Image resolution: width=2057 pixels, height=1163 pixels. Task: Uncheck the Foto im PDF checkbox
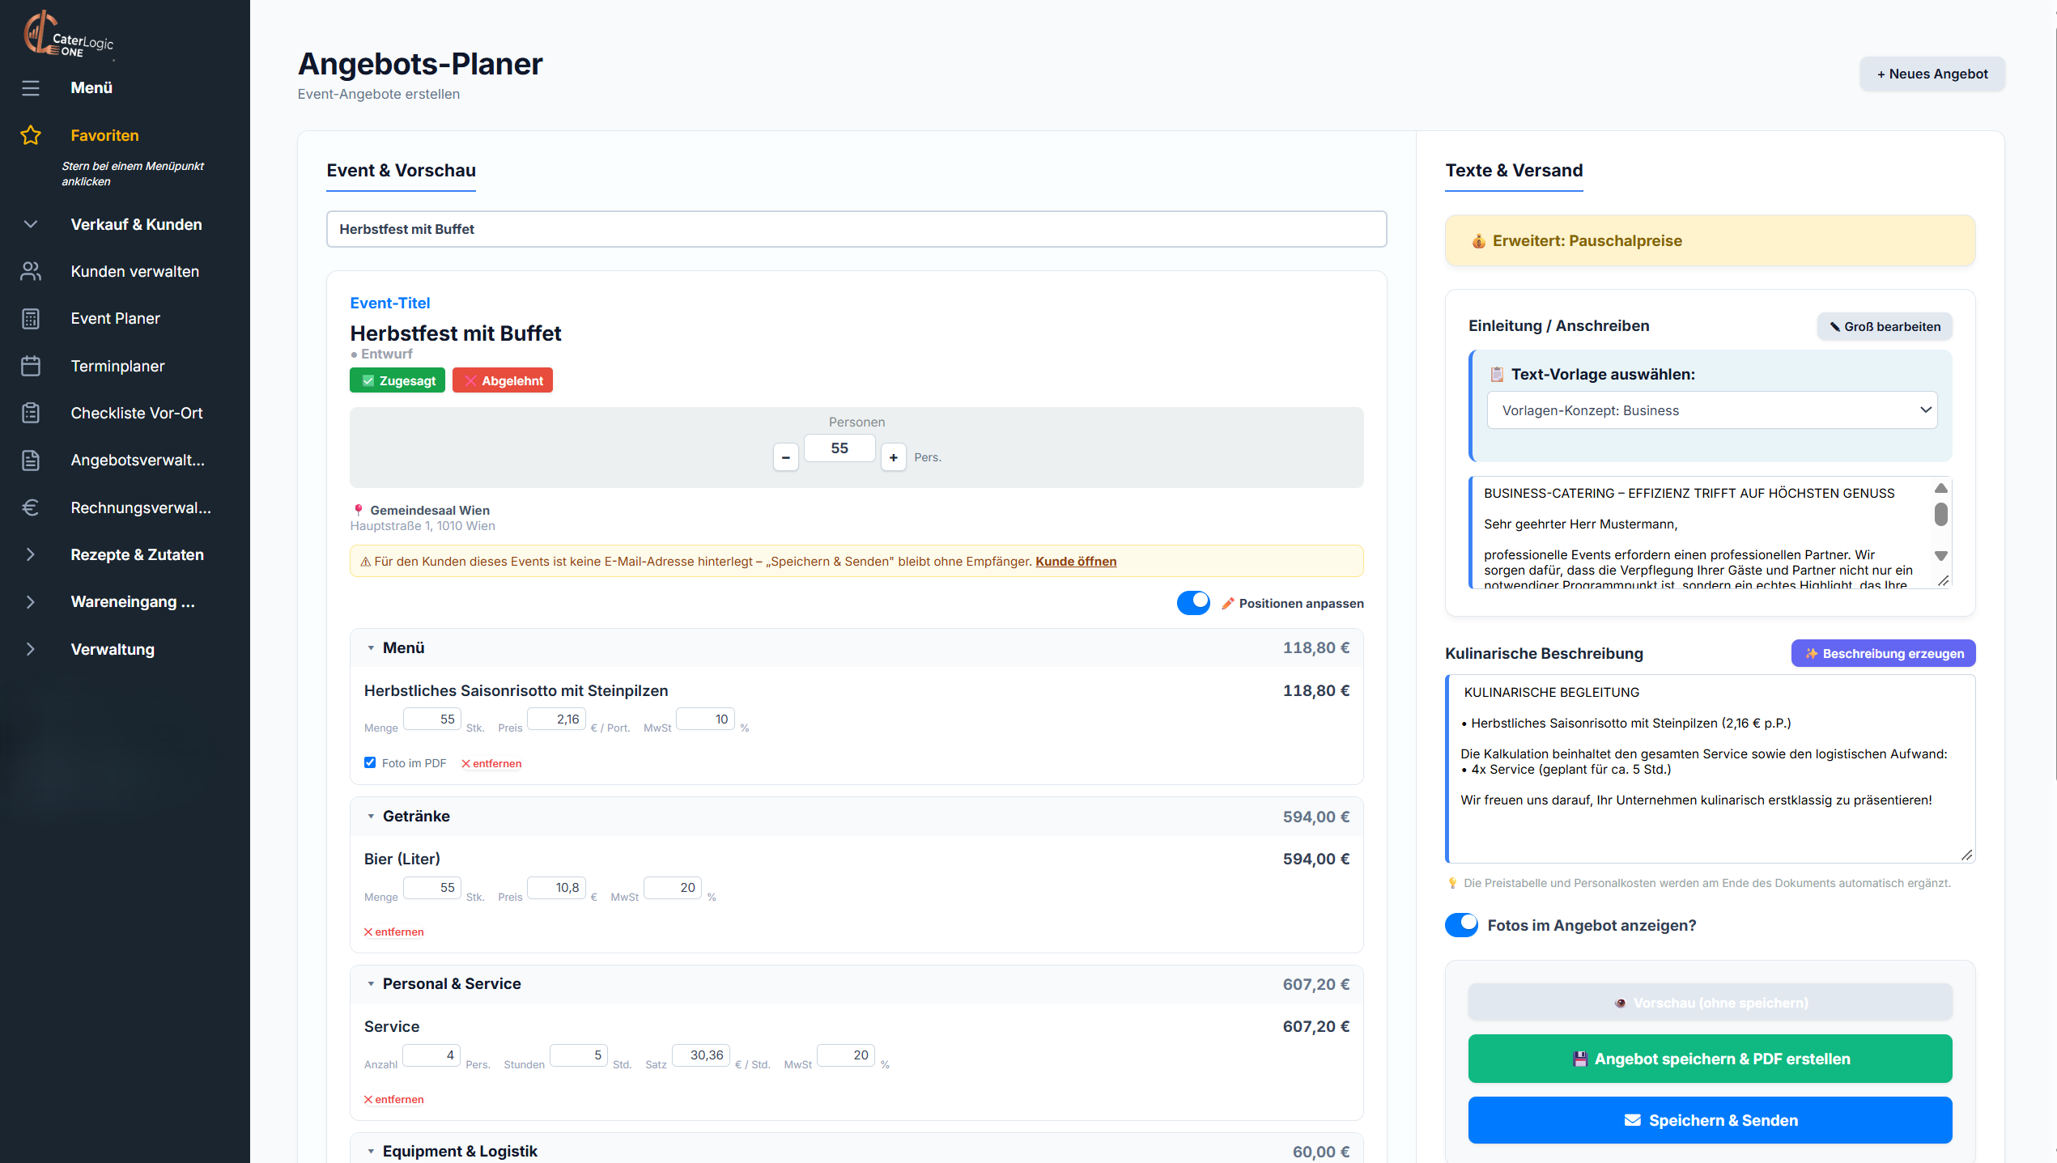370,762
